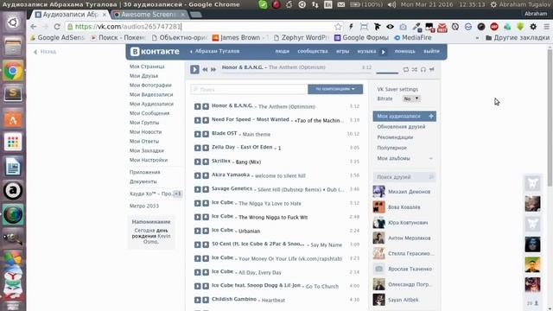The image size is (553, 311).
Task: Play the Zella Day track
Action: click(197, 148)
